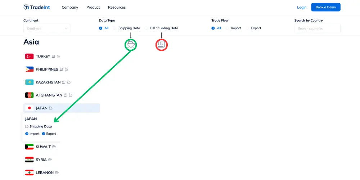Click the Turkey flag icon
Viewport: 360px width, 180px height.
pyautogui.click(x=30, y=56)
